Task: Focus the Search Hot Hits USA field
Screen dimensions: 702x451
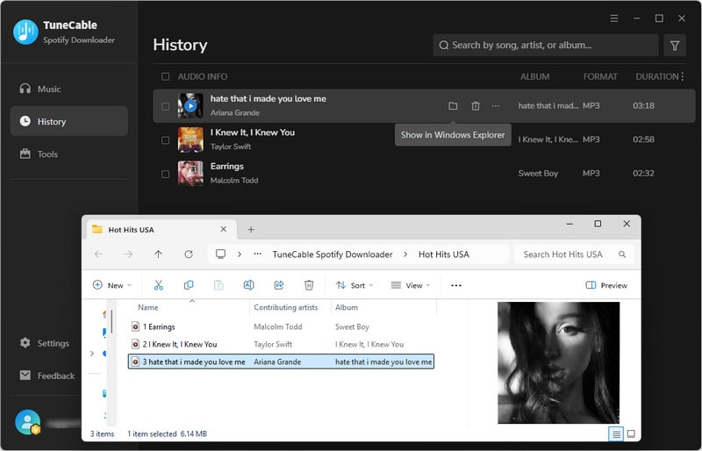Action: click(x=575, y=254)
